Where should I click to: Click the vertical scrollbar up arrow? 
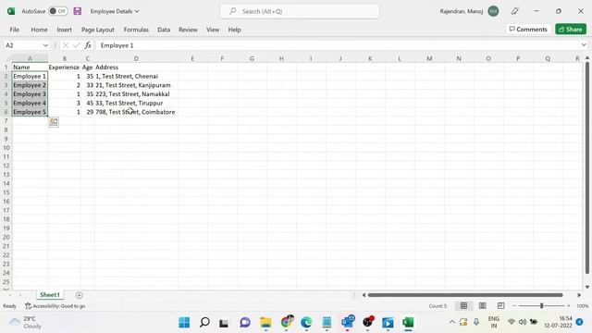tap(587, 57)
